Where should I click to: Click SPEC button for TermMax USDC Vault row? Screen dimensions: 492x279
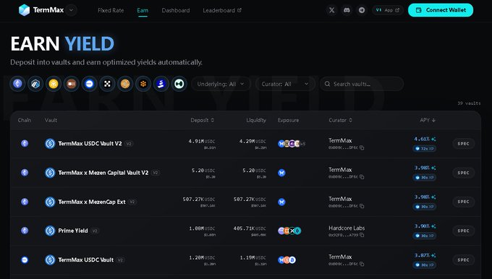464,260
